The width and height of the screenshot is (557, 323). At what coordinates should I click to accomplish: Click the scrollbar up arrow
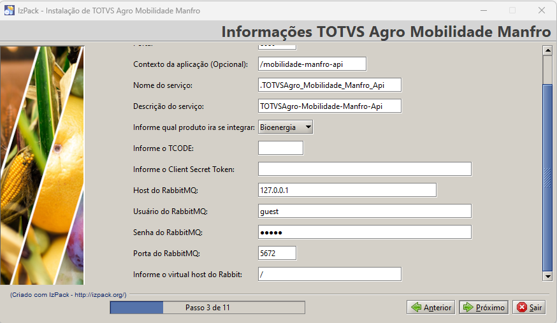547,50
